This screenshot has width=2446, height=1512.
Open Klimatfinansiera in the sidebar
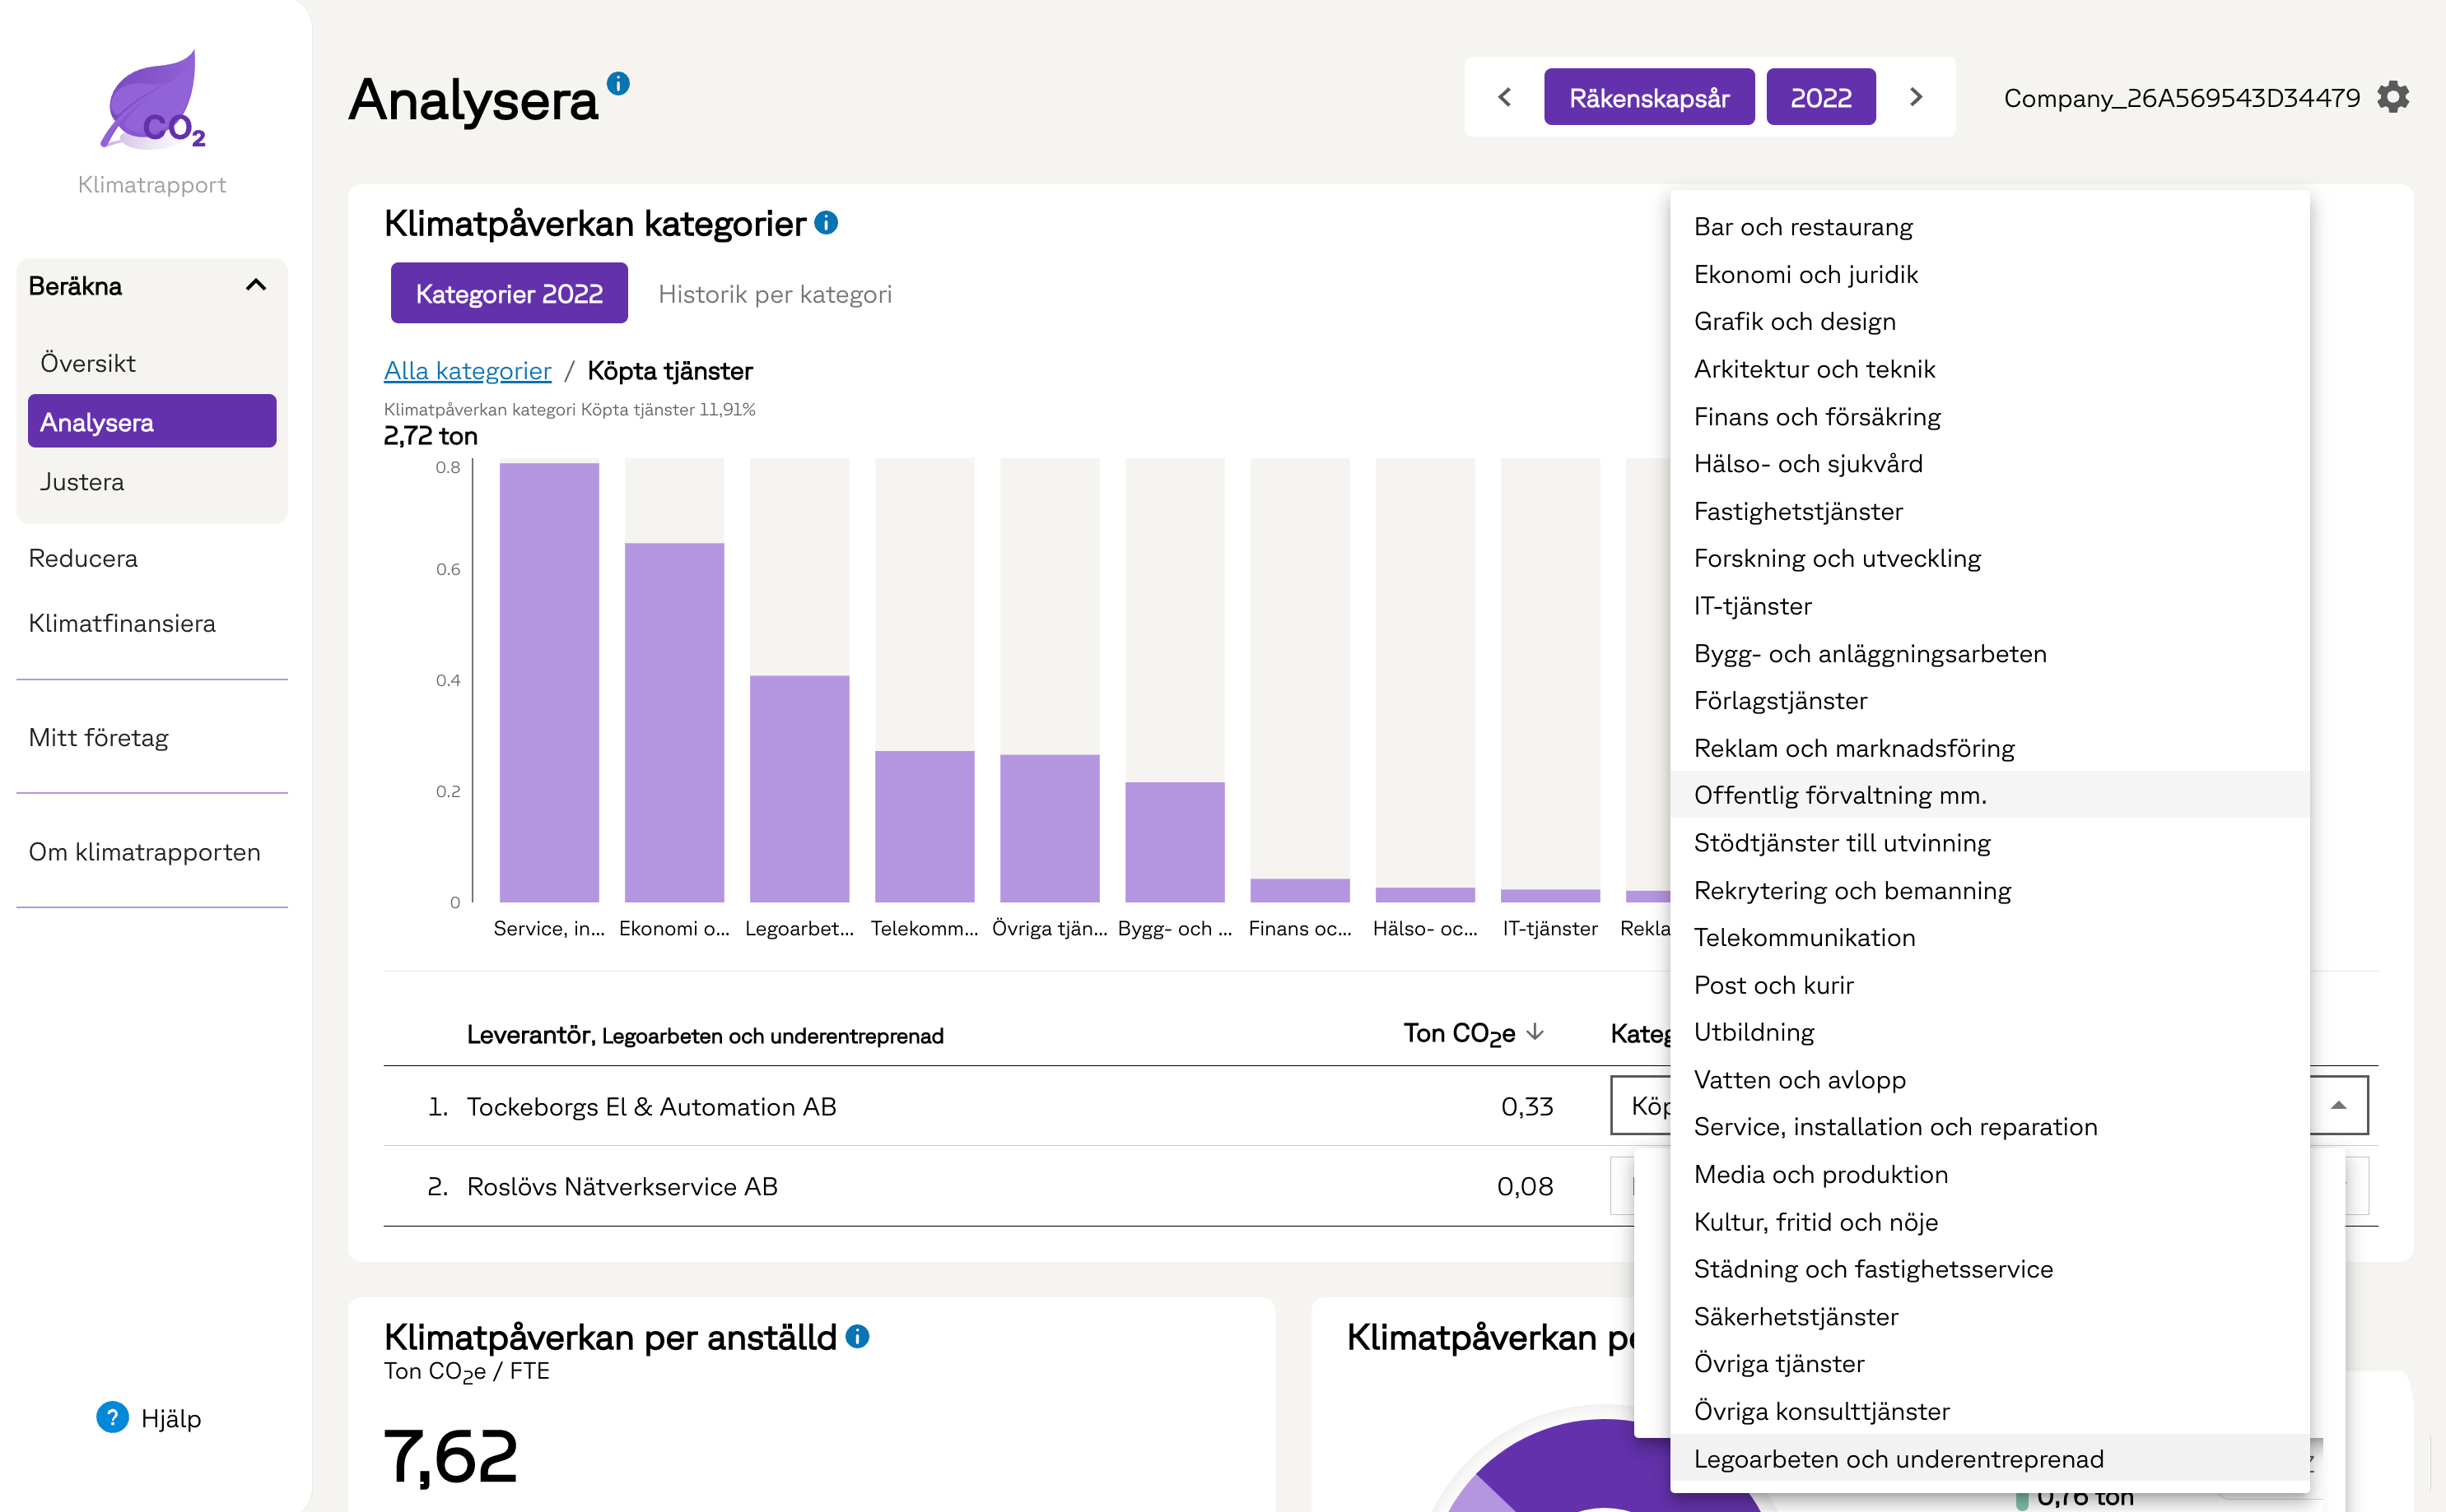pos(122,623)
